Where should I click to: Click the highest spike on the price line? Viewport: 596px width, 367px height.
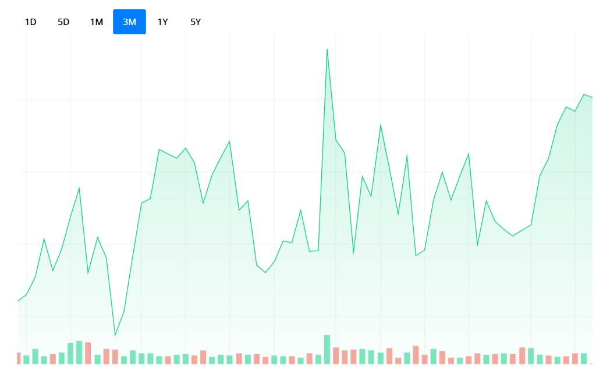pyautogui.click(x=327, y=49)
